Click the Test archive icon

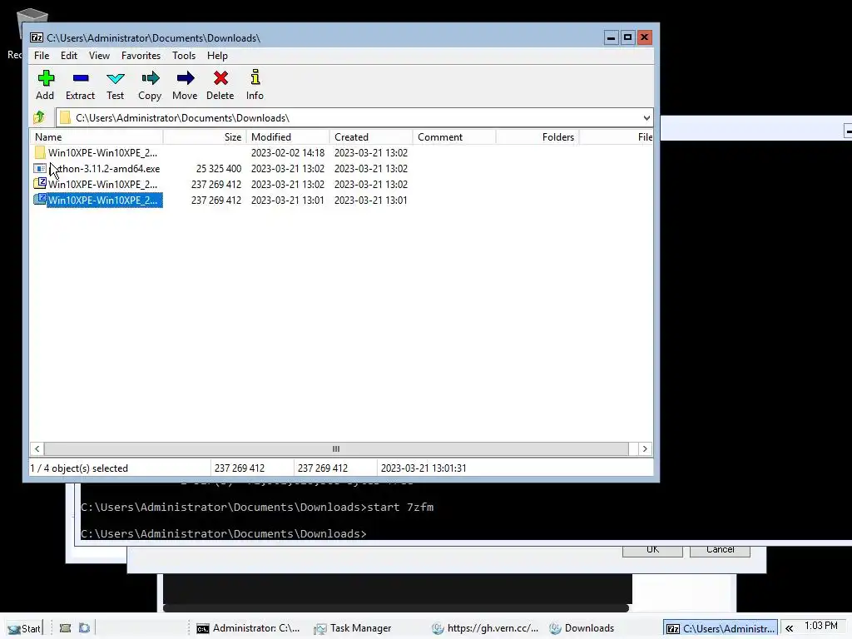(x=115, y=78)
